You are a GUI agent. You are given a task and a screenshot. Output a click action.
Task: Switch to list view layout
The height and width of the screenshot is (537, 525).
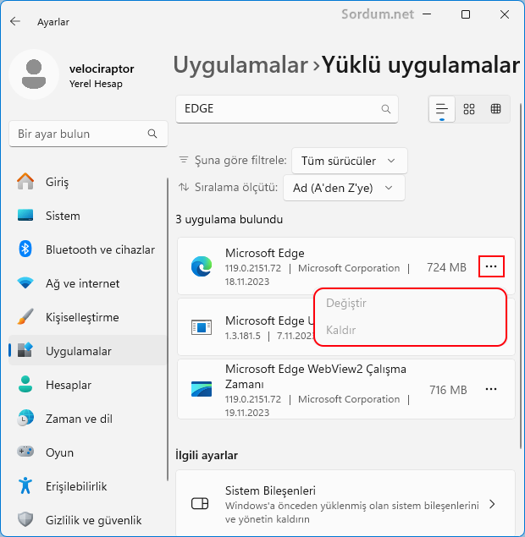[442, 109]
